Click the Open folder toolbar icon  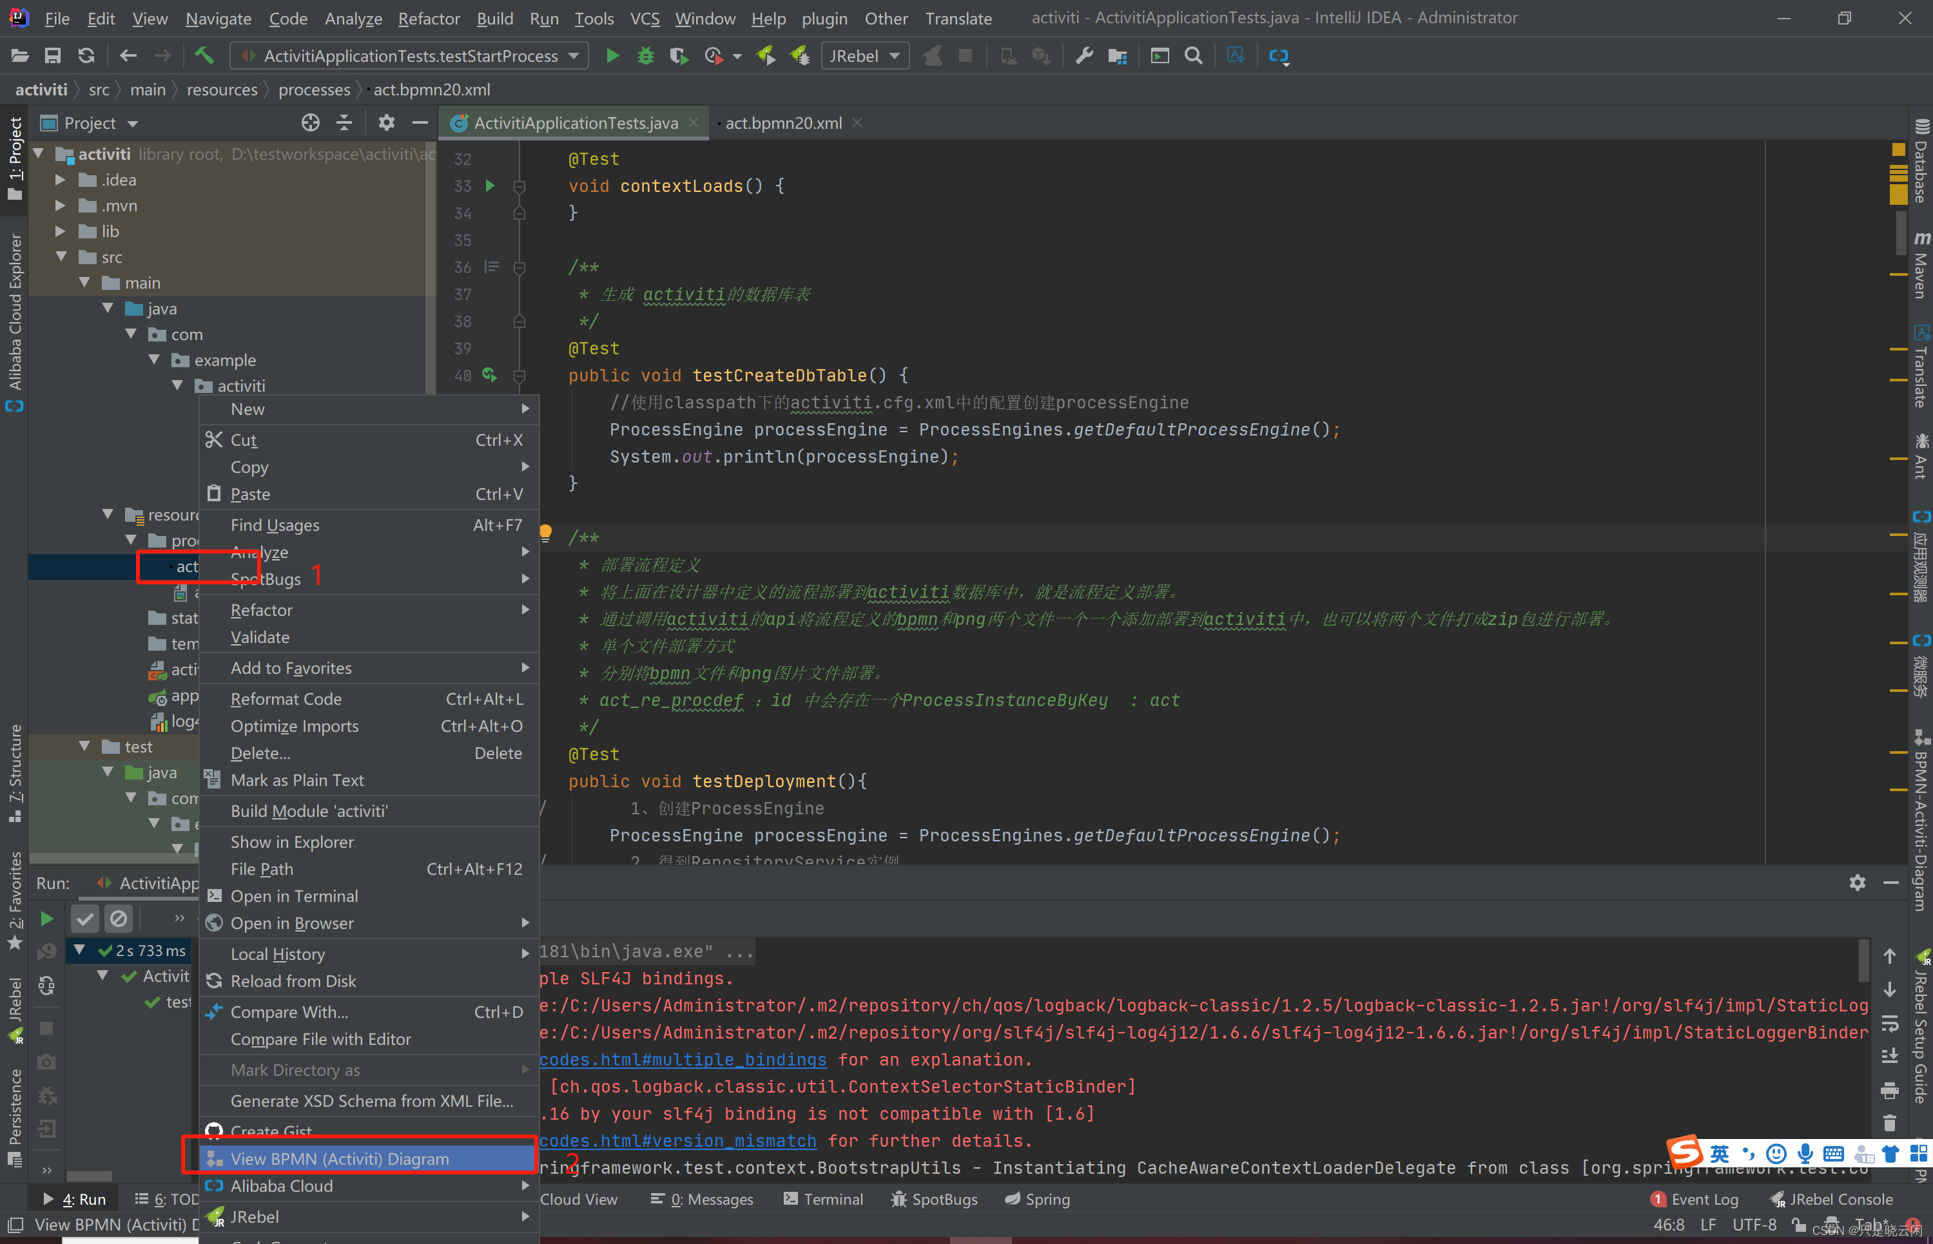pos(19,56)
